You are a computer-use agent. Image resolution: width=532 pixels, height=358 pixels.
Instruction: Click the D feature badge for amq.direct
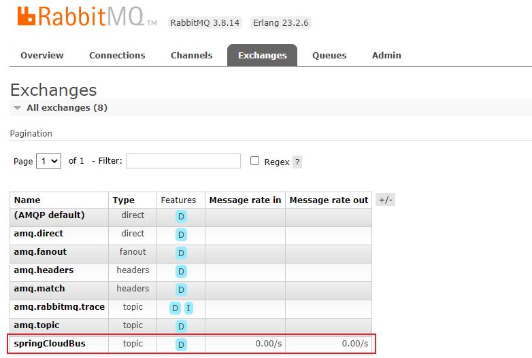(x=181, y=235)
